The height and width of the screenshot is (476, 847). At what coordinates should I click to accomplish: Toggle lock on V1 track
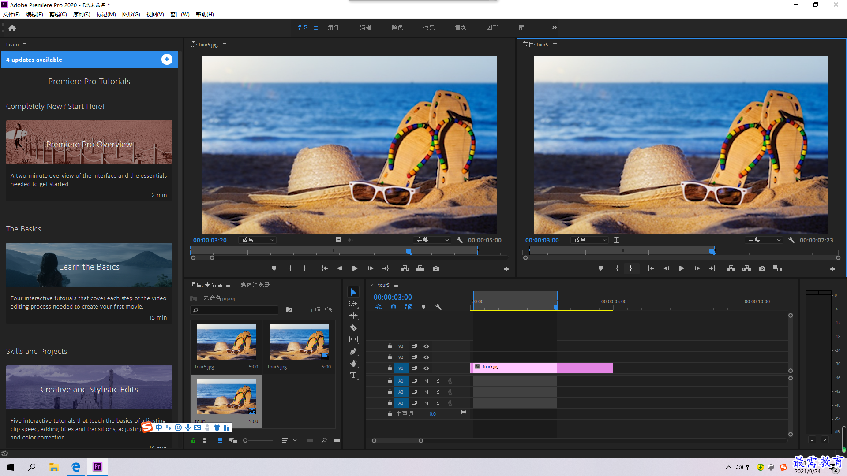pyautogui.click(x=390, y=368)
